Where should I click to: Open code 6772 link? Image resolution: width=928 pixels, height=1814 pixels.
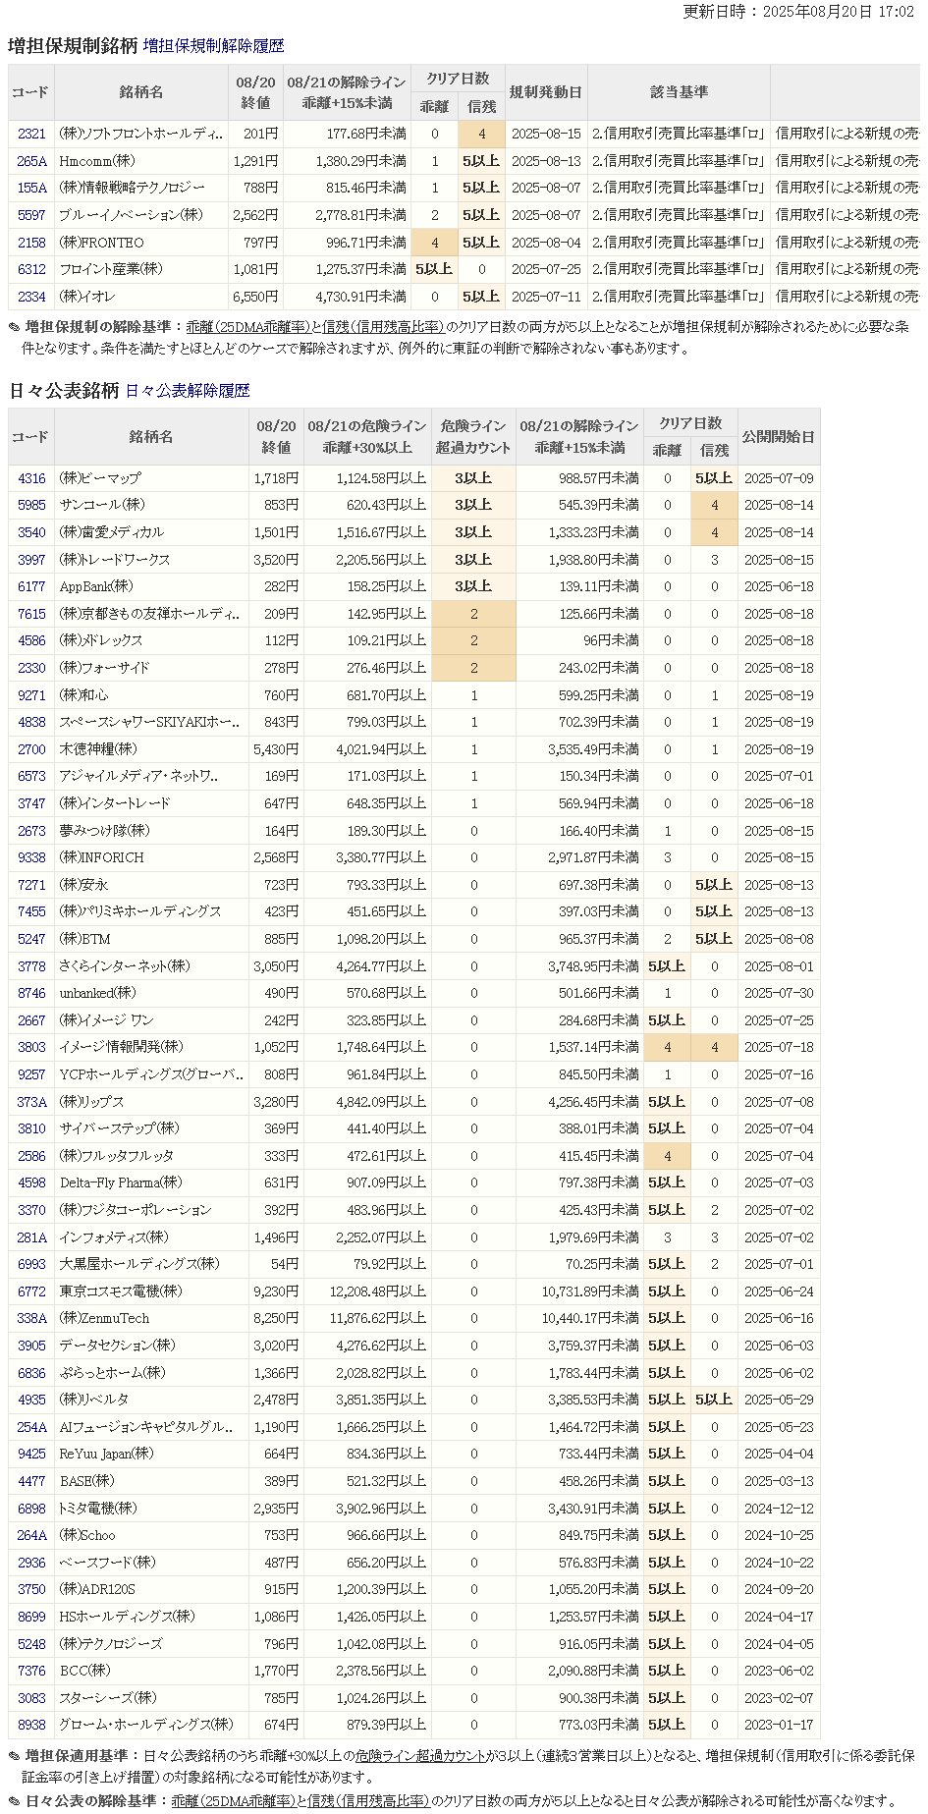31,1292
